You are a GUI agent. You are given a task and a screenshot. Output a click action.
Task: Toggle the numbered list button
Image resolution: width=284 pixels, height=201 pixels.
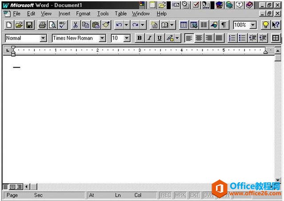pyautogui.click(x=232, y=38)
